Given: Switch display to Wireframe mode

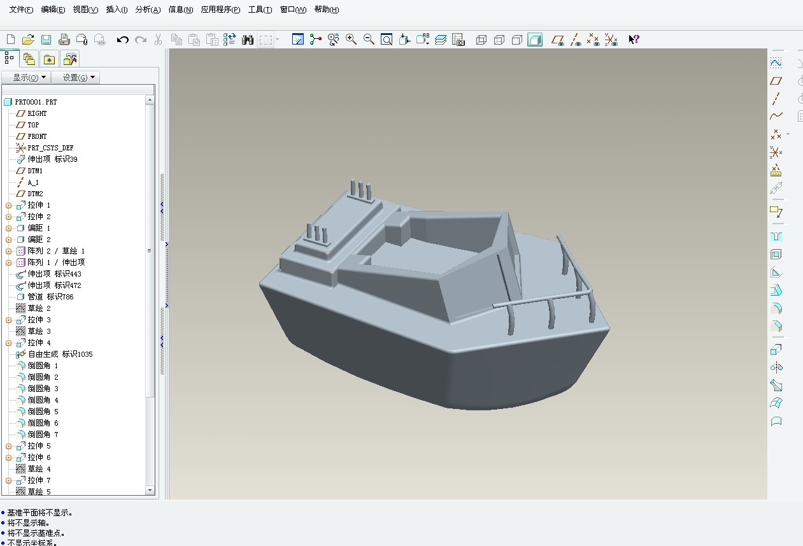Looking at the screenshot, I should [x=481, y=40].
